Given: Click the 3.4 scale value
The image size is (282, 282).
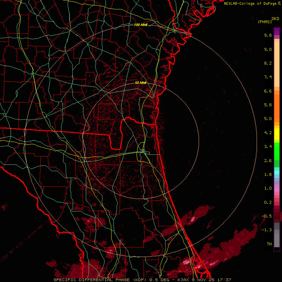Looking at the screenshot, I should coord(268,147).
